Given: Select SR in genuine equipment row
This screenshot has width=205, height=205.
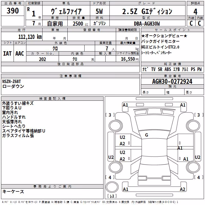Looking at the screenshot, I should [160, 69].
